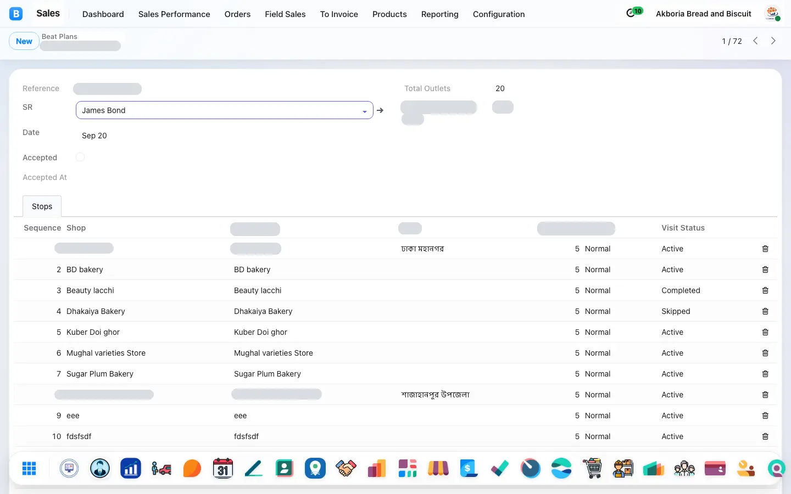Open the apps grid launcher in the dock
The height and width of the screenshot is (494, 791).
29,468
